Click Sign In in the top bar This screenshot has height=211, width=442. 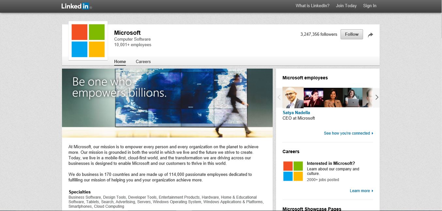pos(370,6)
